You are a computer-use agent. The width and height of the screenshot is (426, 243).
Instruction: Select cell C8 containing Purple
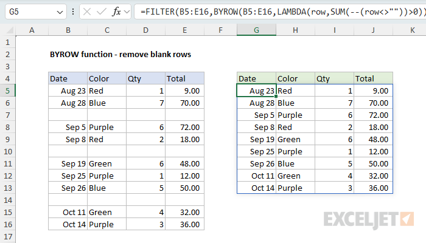(x=106, y=127)
